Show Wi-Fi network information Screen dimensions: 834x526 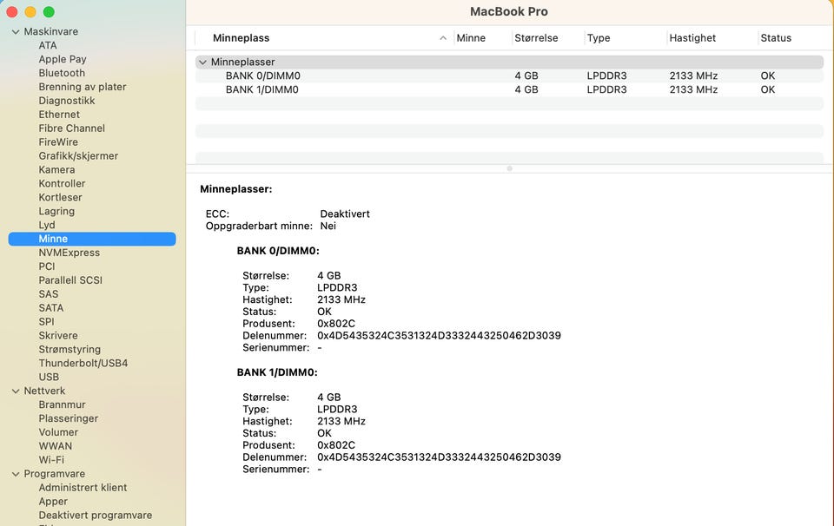pyautogui.click(x=51, y=460)
